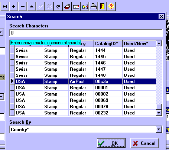The width and height of the screenshot is (169, 150).
Task: Delete record with minus icon
Action: (23, 6)
